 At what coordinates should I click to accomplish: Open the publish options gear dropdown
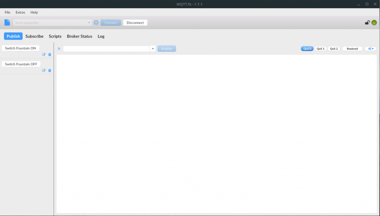click(370, 49)
